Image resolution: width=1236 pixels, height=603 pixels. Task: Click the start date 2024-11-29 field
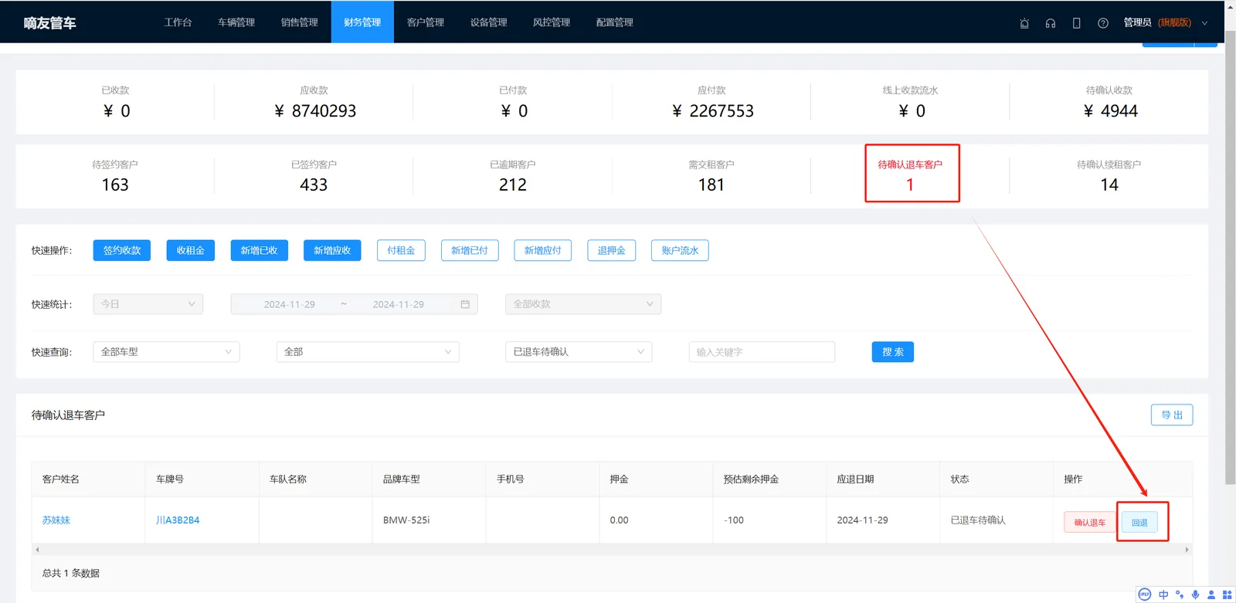[290, 304]
